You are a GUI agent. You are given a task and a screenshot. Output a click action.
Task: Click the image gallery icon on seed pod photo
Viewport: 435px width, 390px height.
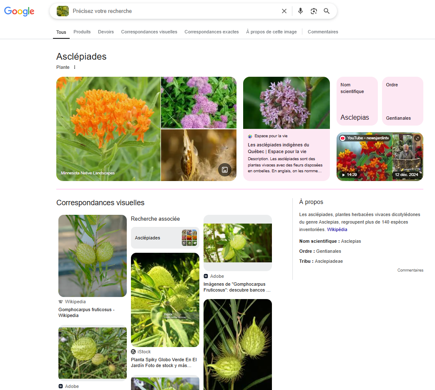tap(224, 169)
